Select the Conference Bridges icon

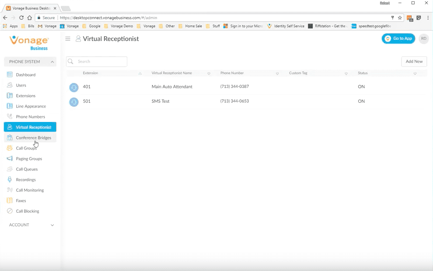[x=10, y=137]
